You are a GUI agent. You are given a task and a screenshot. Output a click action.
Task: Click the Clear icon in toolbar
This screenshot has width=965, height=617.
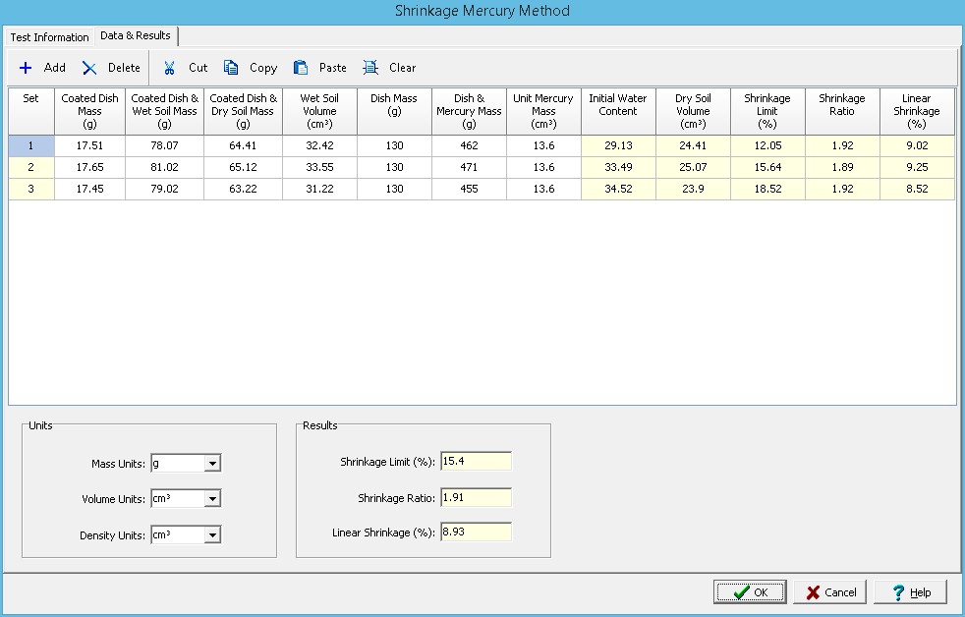coord(370,68)
